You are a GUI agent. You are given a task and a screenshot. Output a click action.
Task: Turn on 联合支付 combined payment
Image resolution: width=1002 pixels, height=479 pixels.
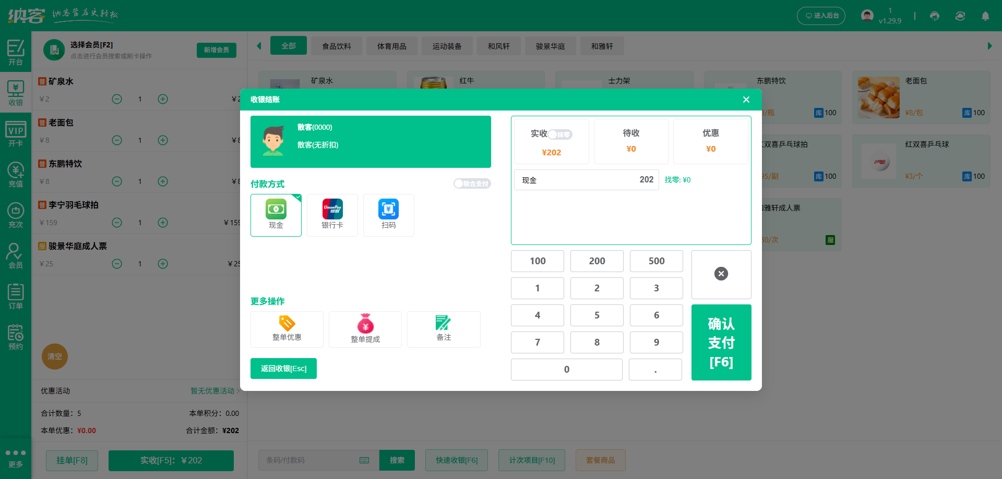tap(472, 183)
